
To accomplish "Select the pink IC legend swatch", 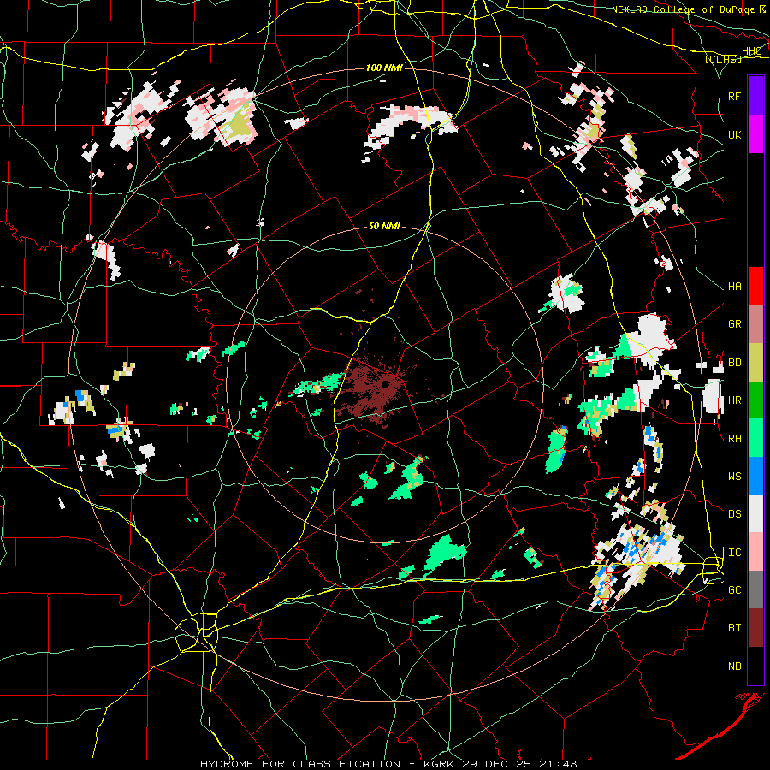I will coord(755,552).
